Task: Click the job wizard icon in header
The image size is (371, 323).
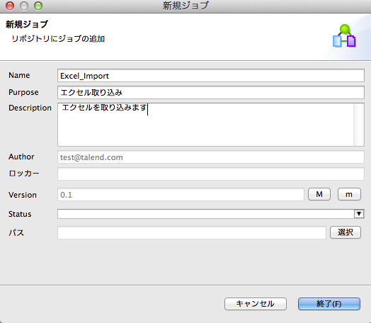Action: pyautogui.click(x=344, y=35)
